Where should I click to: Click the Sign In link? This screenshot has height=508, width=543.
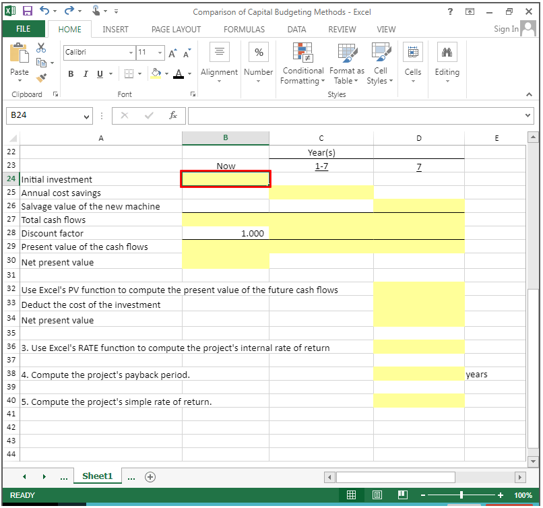[x=506, y=29]
